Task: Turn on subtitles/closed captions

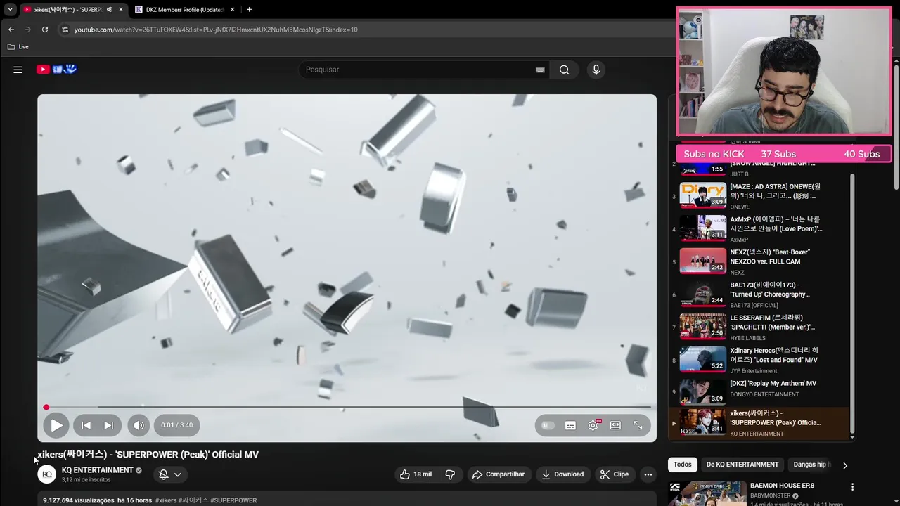Action: click(570, 425)
